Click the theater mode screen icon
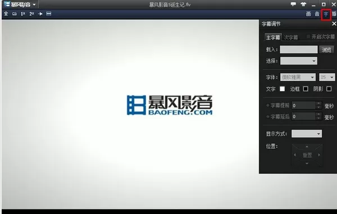The height and width of the screenshot is (214, 337). [x=49, y=13]
